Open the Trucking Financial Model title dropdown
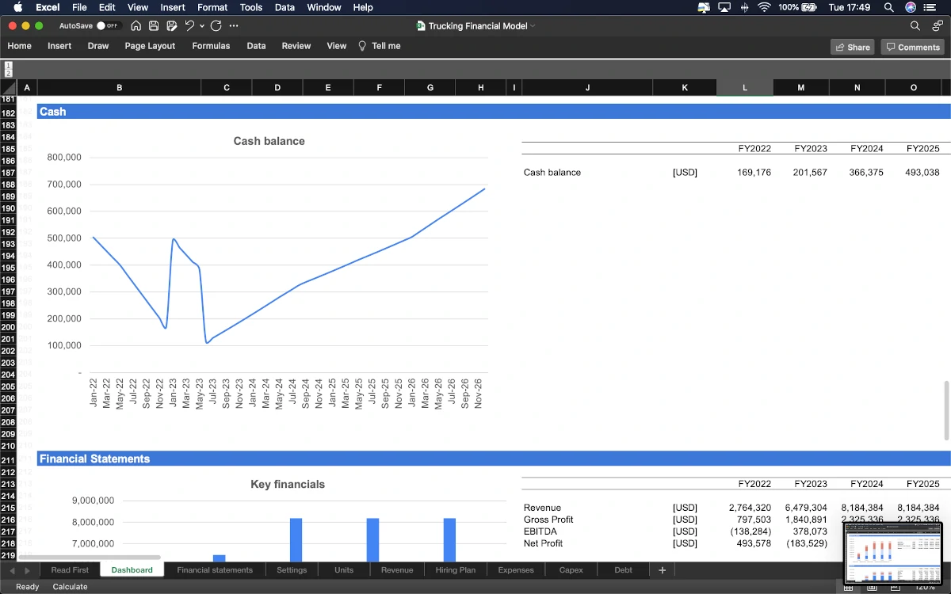 pos(533,26)
